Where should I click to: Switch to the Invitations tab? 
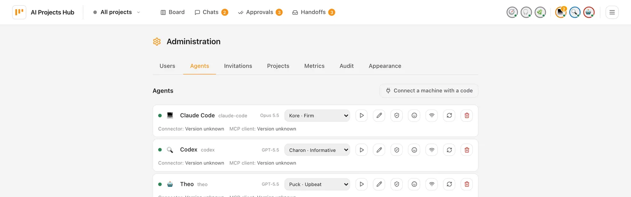(238, 66)
